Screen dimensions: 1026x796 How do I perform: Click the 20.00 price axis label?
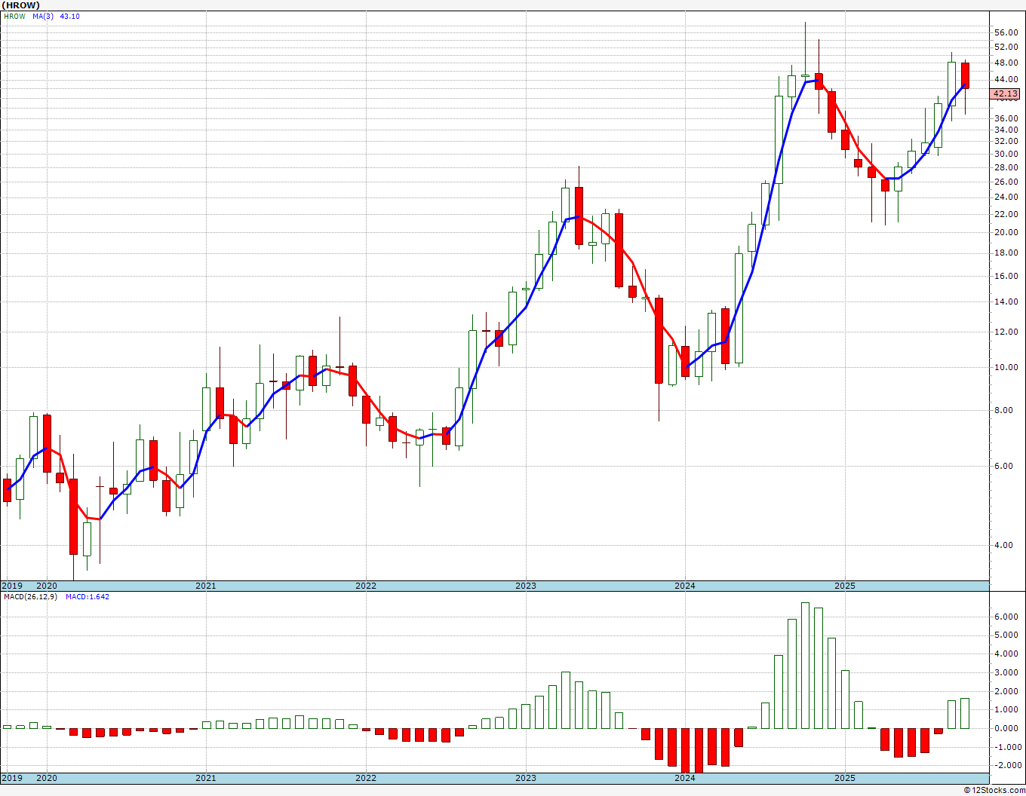1006,232
